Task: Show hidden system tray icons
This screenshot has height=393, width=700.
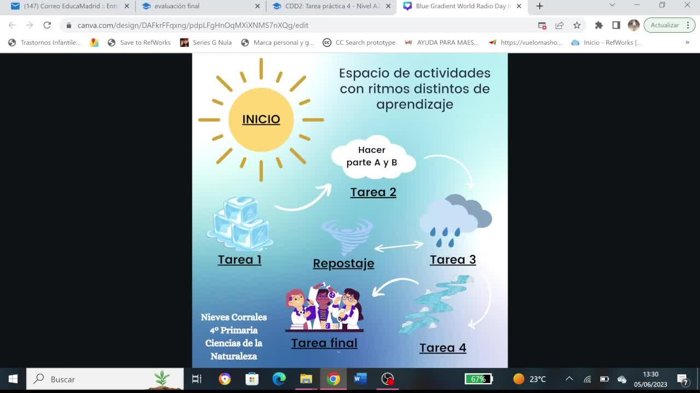Action: 569,379
